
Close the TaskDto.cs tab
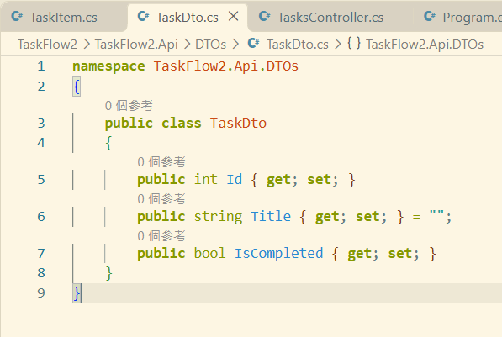coord(234,16)
